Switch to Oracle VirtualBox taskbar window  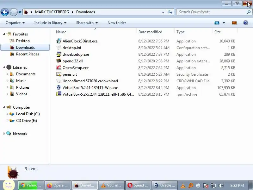tap(165, 185)
